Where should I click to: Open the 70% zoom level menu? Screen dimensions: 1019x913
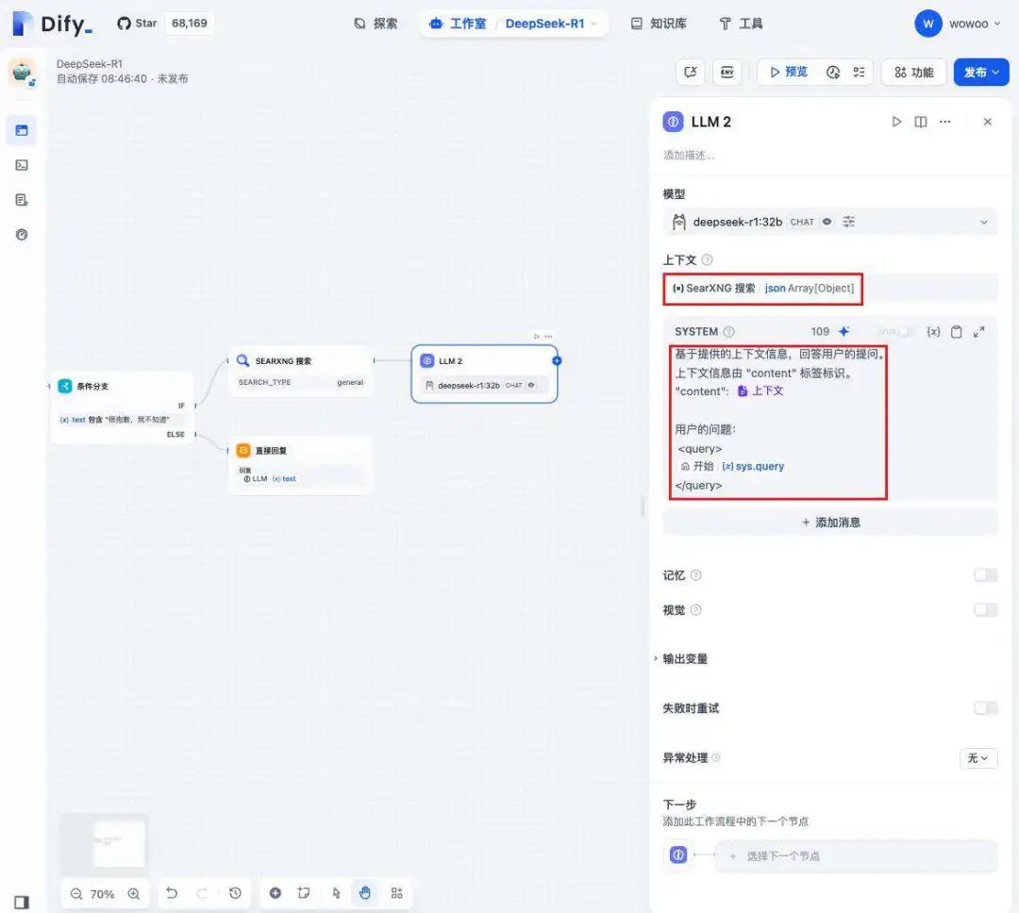pos(102,893)
